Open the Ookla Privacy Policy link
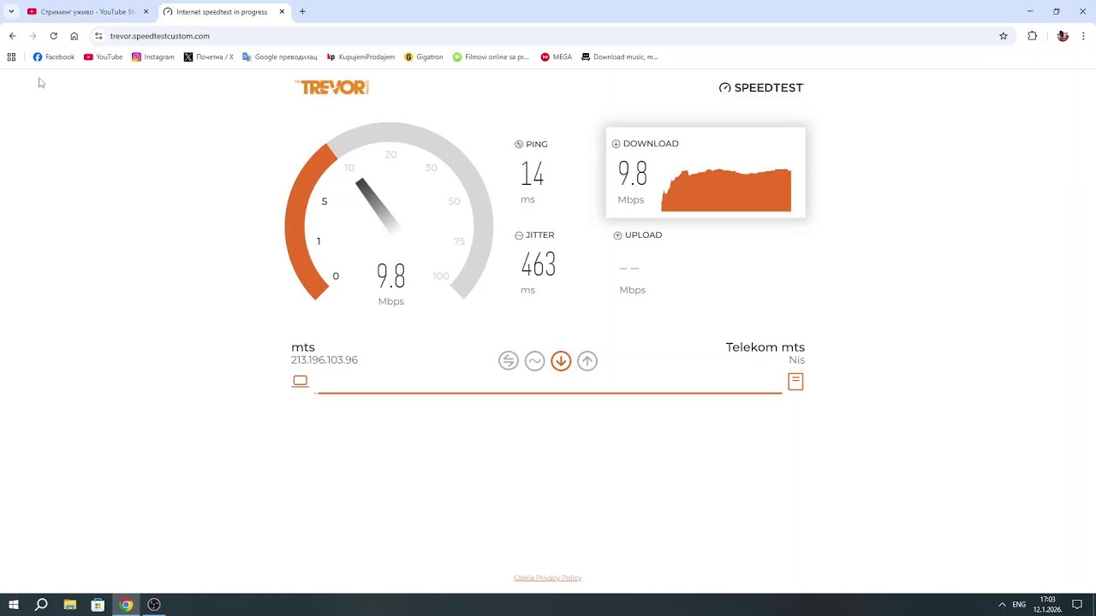 point(548,578)
